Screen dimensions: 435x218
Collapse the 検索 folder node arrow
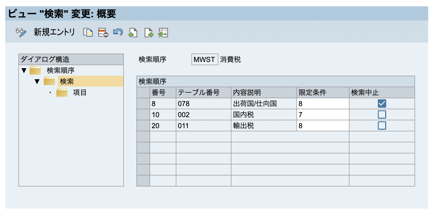37,81
